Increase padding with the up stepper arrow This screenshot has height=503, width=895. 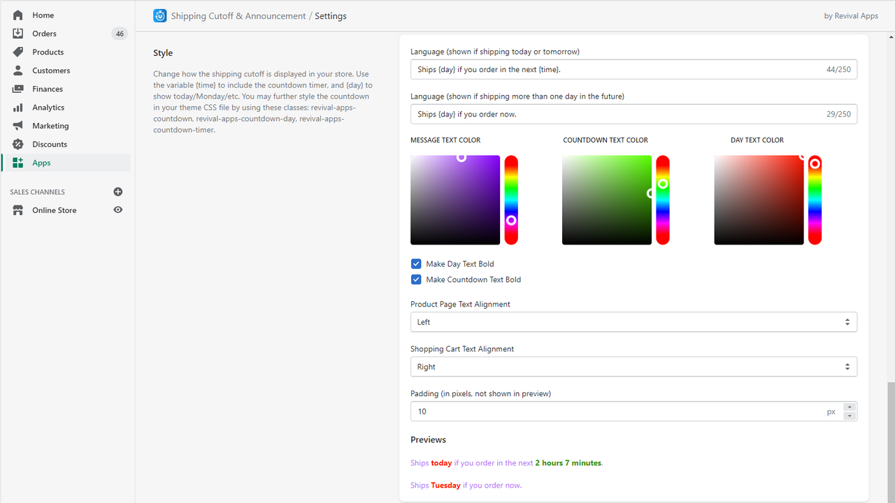pos(850,407)
